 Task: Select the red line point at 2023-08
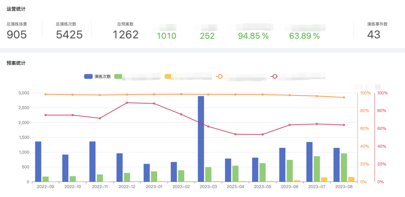click(344, 125)
